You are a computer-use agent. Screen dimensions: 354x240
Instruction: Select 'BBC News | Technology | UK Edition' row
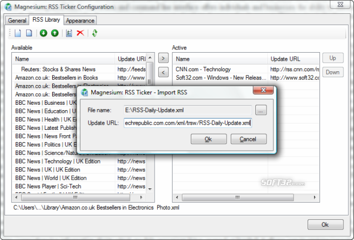coord(79,161)
